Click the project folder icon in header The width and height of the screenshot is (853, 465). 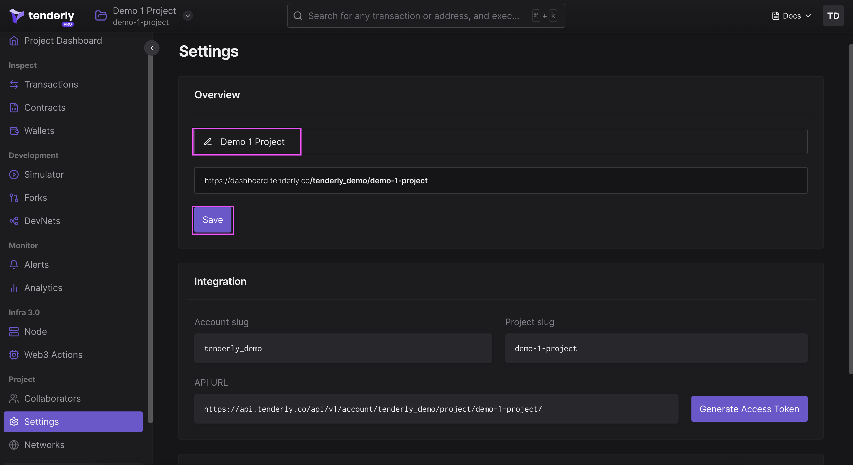pos(101,15)
